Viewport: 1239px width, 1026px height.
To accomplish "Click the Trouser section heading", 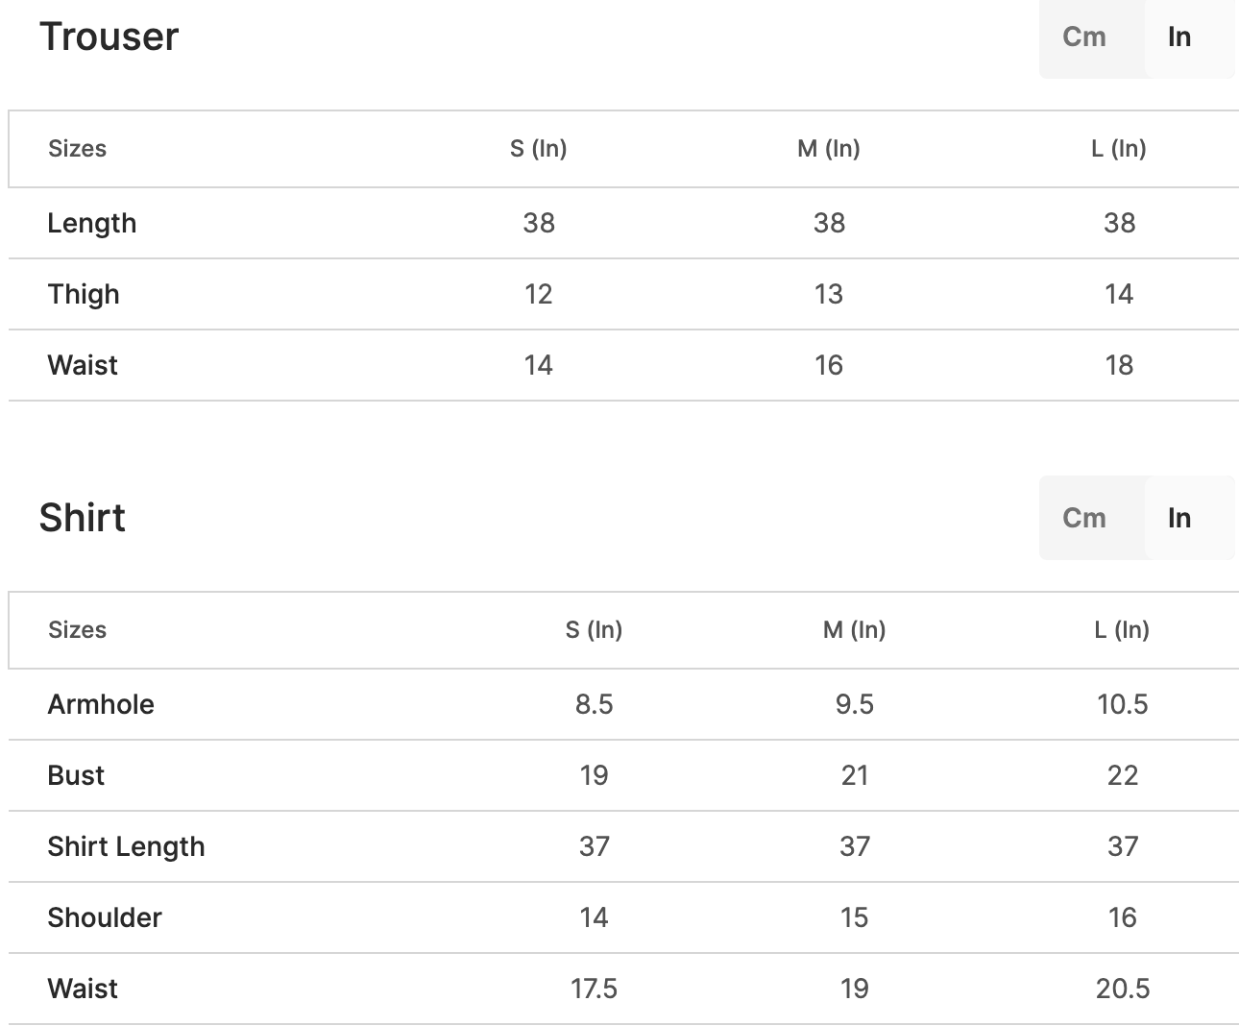I will tap(109, 37).
